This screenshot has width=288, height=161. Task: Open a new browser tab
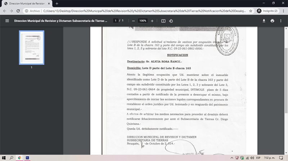click(x=57, y=3)
